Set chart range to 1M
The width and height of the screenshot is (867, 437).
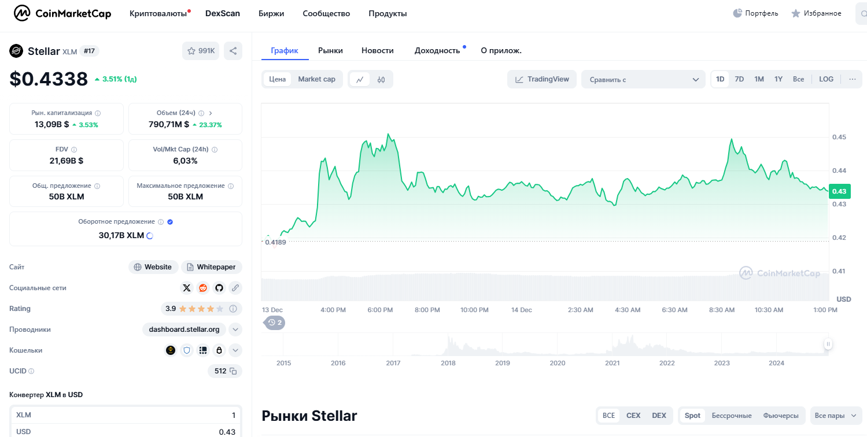click(759, 79)
